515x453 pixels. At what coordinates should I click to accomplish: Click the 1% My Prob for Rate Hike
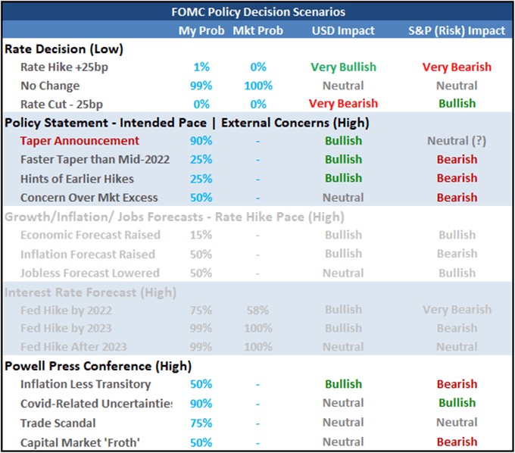(201, 67)
